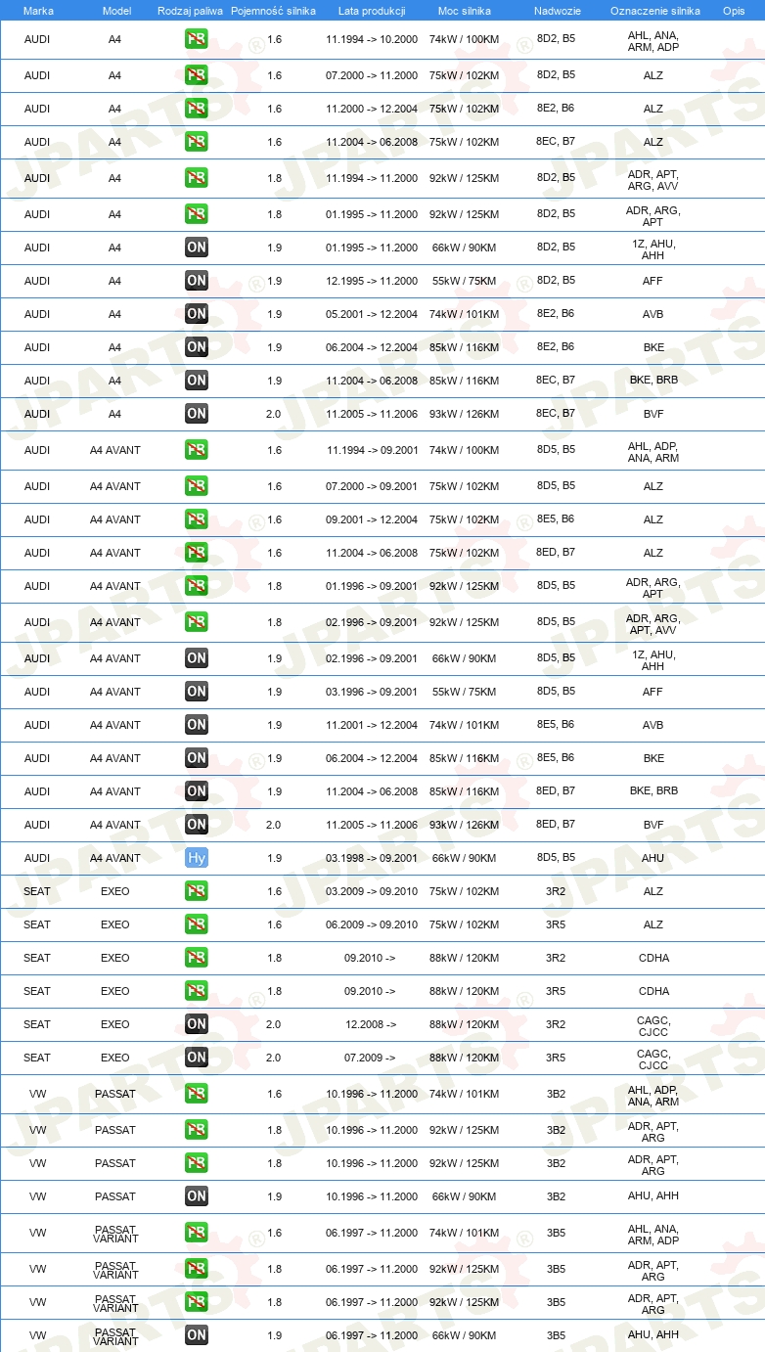
Task: Click the blue Hy hybrid fuel icon
Action: point(197,858)
